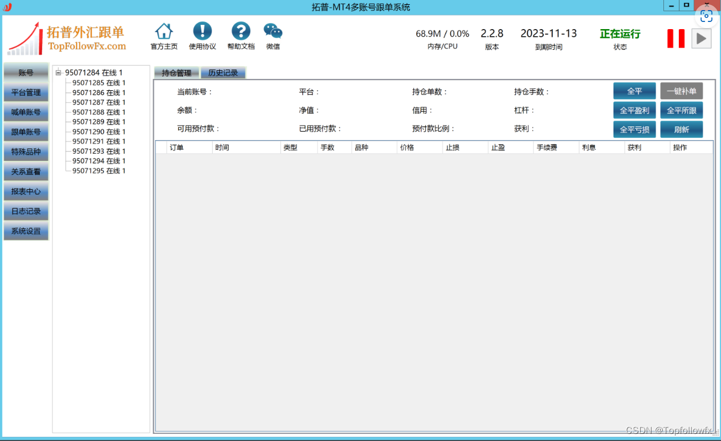The image size is (721, 441).
Task: Open the 跟单账号 sidebar section
Action: tap(26, 132)
